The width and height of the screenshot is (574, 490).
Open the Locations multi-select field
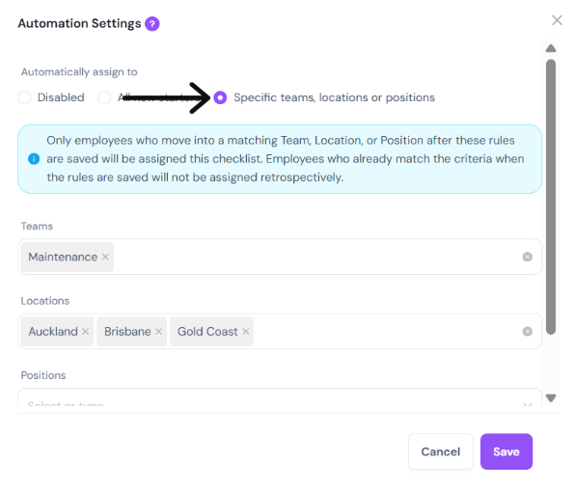click(x=280, y=332)
